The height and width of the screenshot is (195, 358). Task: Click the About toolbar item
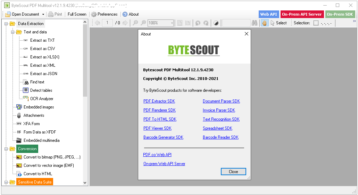click(131, 14)
